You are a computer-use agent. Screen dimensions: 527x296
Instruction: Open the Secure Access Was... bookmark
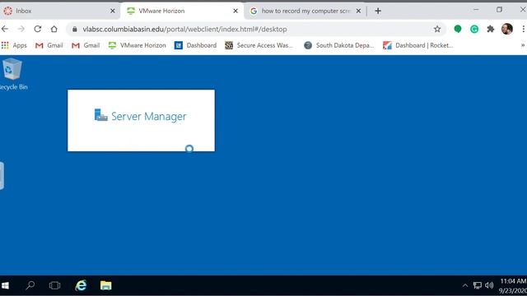tap(259, 45)
